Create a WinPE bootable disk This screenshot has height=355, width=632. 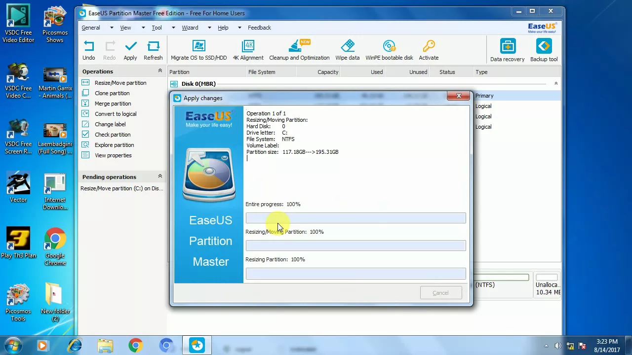(x=389, y=51)
